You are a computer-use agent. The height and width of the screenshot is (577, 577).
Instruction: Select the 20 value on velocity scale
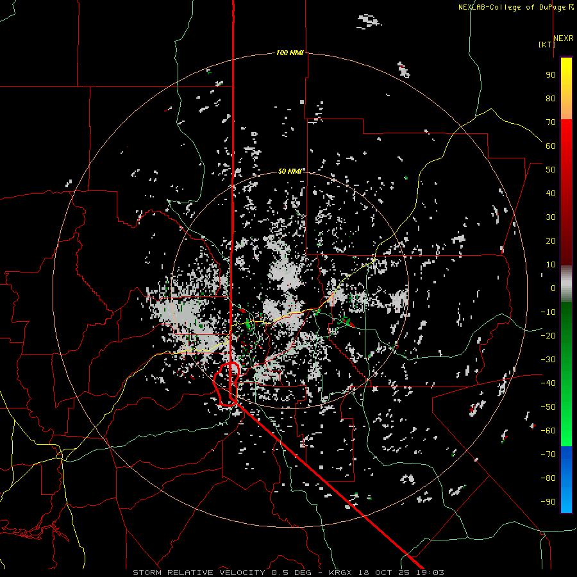click(x=551, y=240)
